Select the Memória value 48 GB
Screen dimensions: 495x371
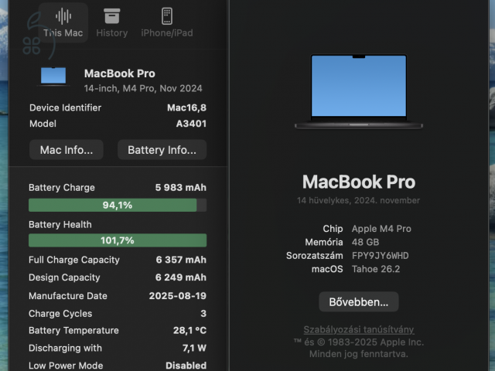point(365,242)
